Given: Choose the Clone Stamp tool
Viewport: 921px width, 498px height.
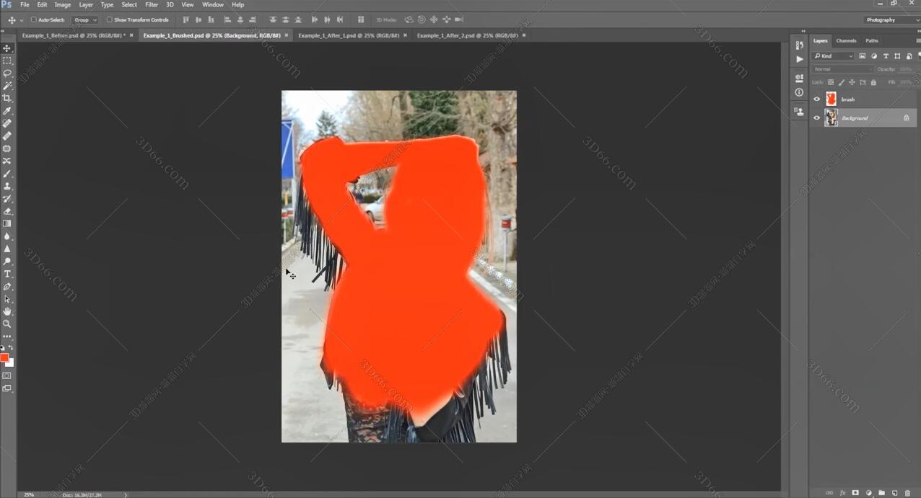Looking at the screenshot, I should point(7,186).
